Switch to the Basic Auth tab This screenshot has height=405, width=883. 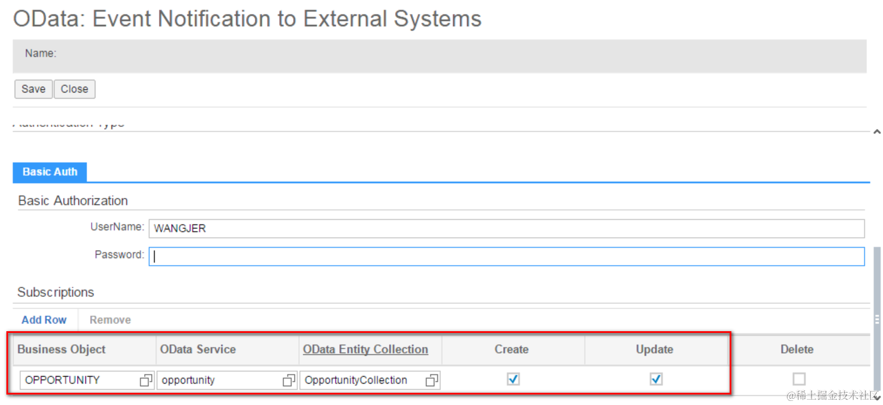point(50,172)
